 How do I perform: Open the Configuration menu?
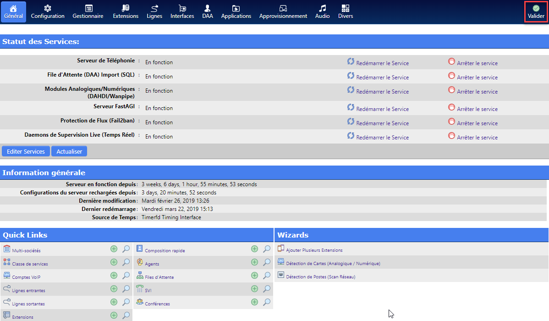tap(48, 12)
